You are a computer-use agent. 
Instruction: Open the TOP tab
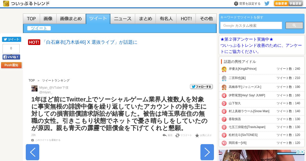31,19
